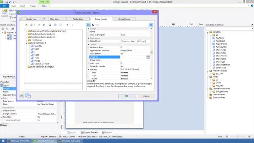This screenshot has width=254, height=143.
Task: Toggle the Header Line checkbox
Action: tap(21, 19)
